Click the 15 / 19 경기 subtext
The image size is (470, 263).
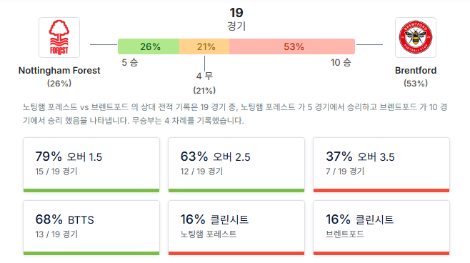pos(56,172)
